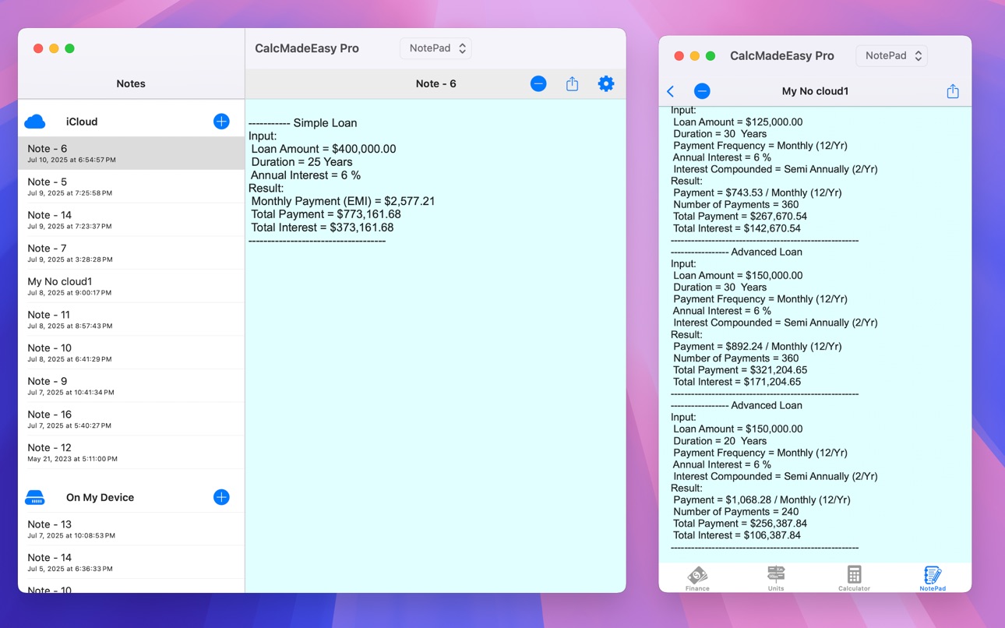
Task: Open the Calculator tab
Action: click(854, 579)
